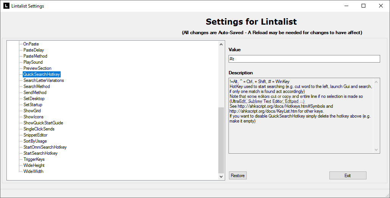Click the tree list scroll up arrow
390x198 pixels.
(x=221, y=44)
